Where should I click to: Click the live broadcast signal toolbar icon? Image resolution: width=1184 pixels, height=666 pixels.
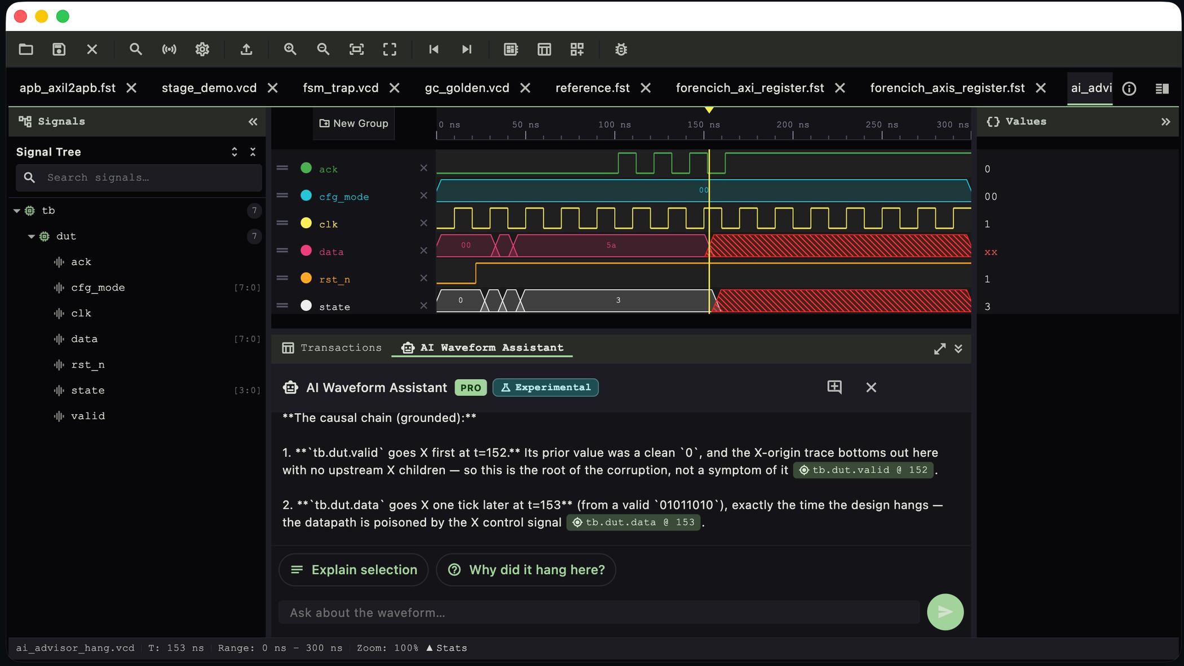coord(169,50)
